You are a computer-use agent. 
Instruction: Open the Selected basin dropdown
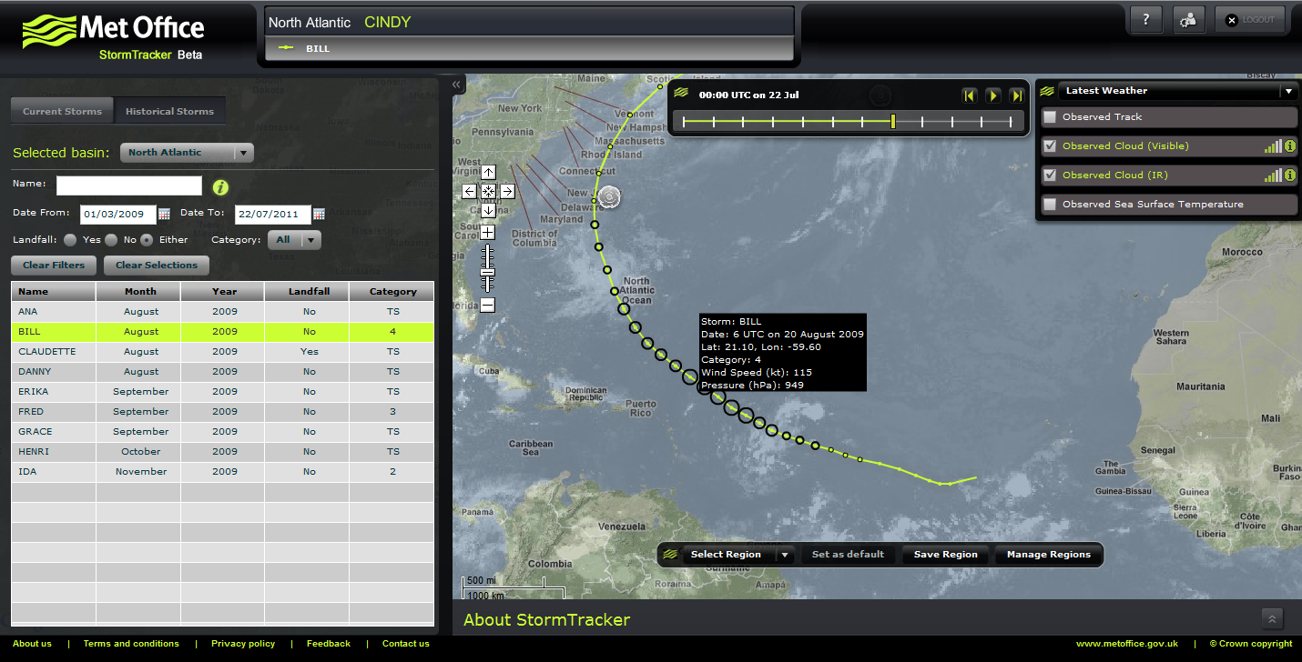[x=187, y=152]
